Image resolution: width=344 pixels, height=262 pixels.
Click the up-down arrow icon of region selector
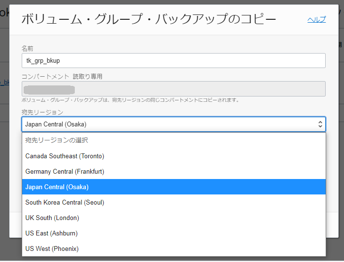pos(320,124)
